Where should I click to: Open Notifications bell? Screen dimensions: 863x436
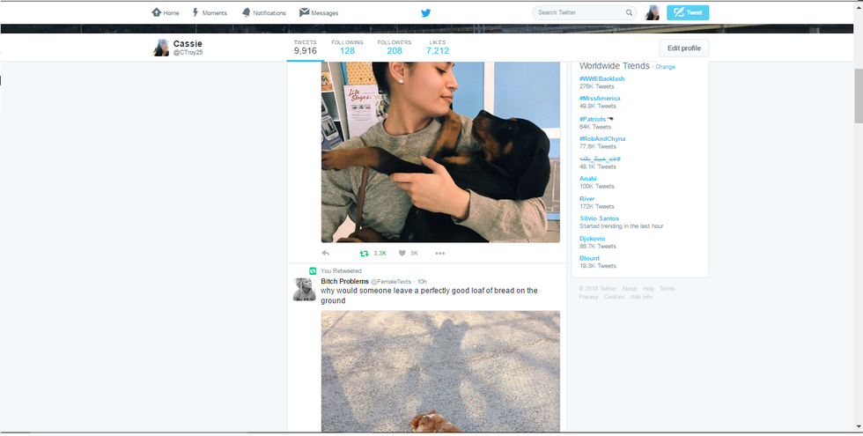tap(264, 12)
